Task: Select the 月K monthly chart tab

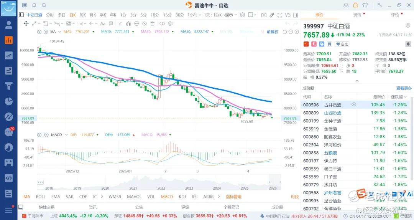Action: tap(93, 15)
